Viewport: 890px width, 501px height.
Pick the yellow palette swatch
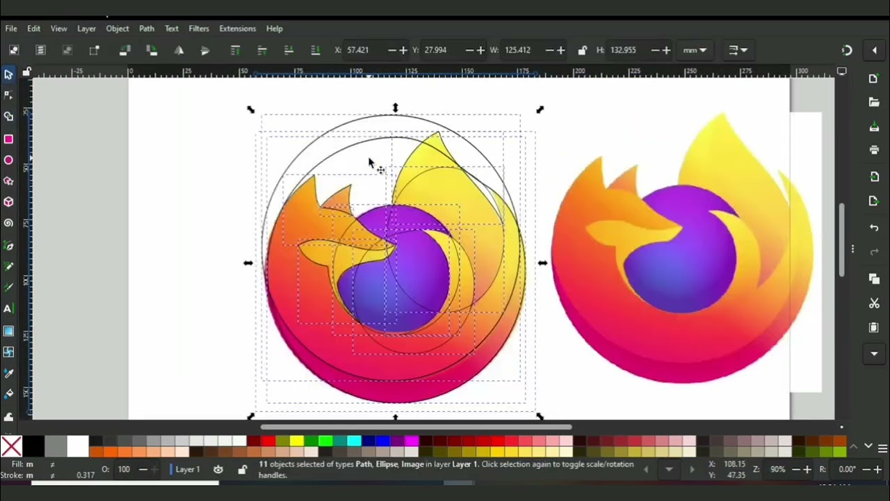tap(297, 440)
